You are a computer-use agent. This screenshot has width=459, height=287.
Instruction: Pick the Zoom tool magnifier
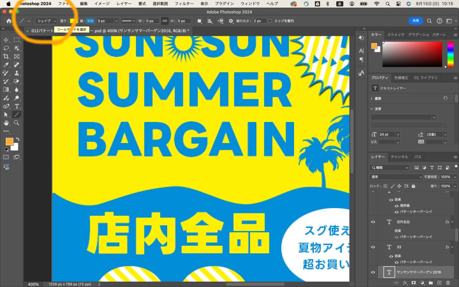17,122
